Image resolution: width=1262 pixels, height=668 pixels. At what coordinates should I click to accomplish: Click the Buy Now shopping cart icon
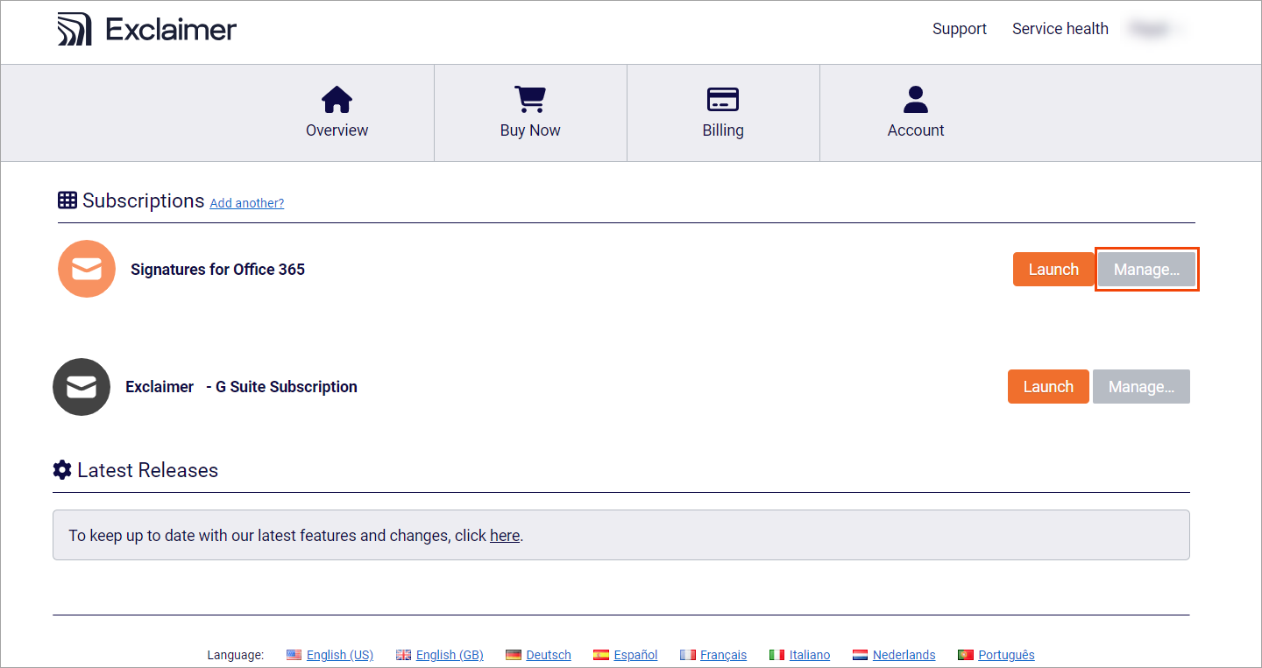pos(529,99)
